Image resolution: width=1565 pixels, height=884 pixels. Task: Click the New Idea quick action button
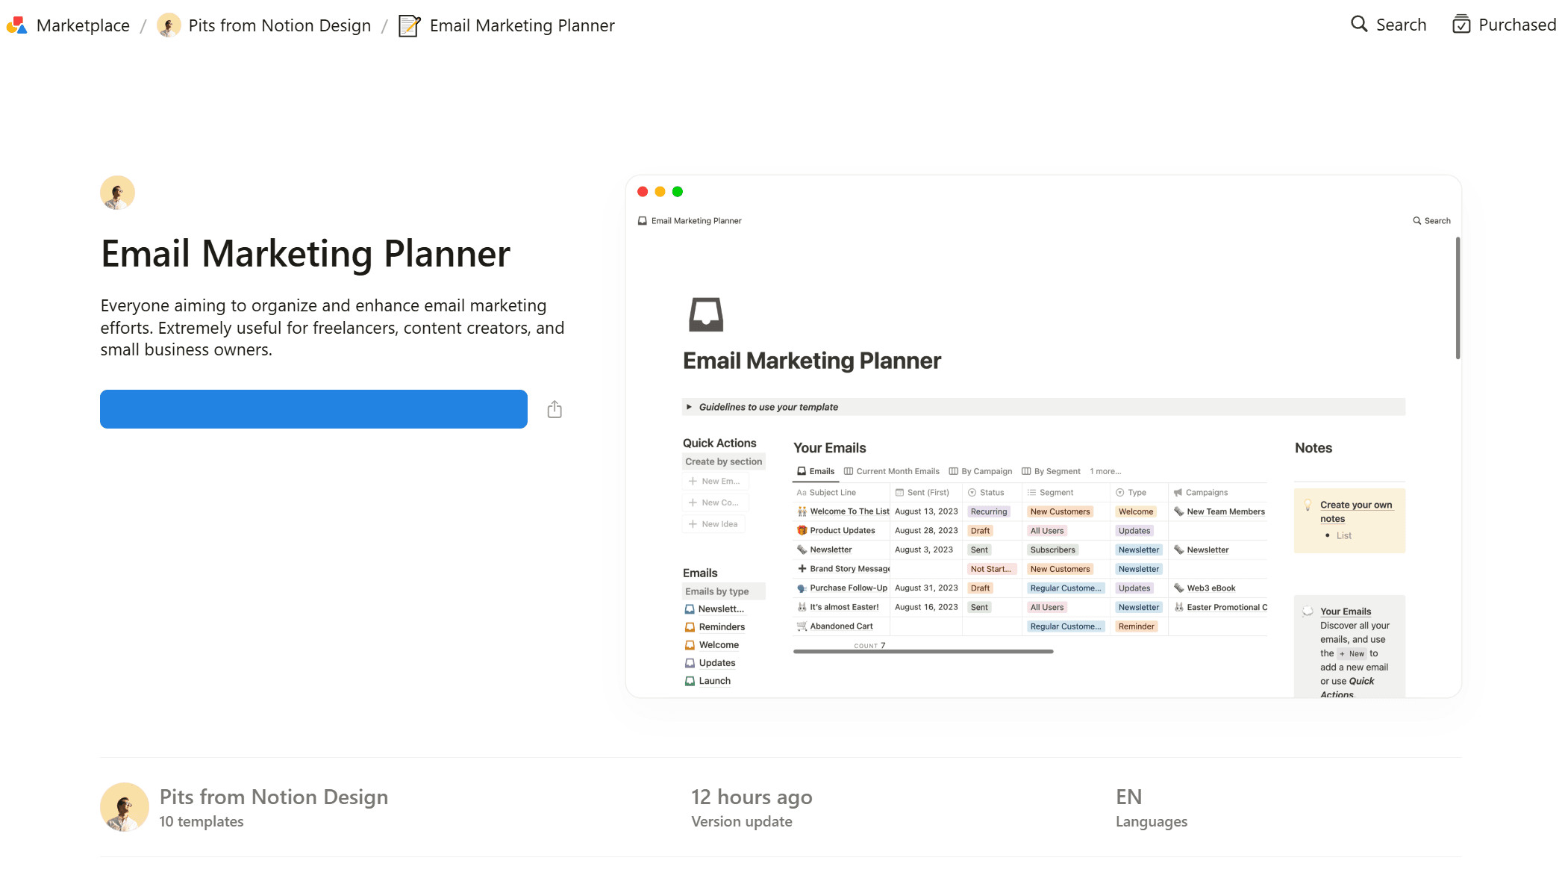click(713, 524)
